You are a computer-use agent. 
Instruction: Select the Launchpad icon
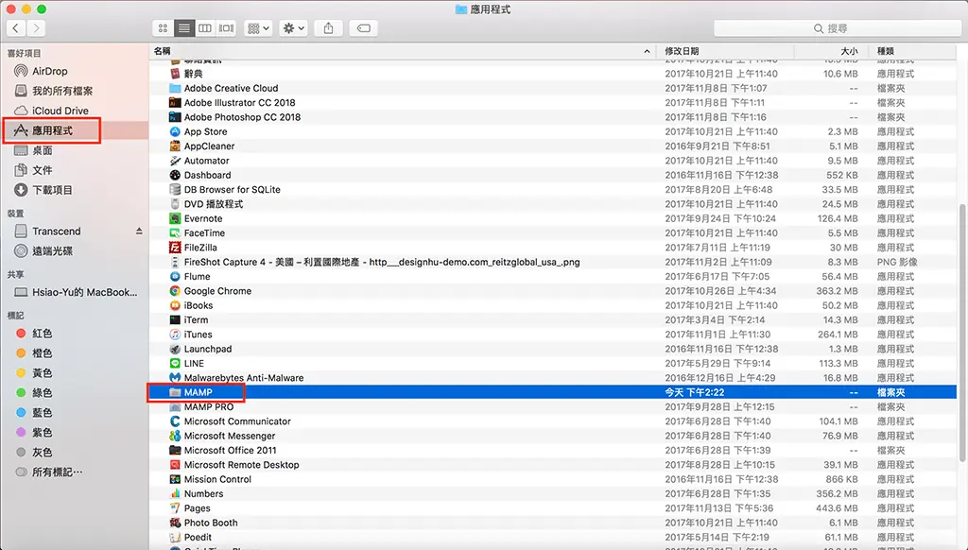coord(175,349)
